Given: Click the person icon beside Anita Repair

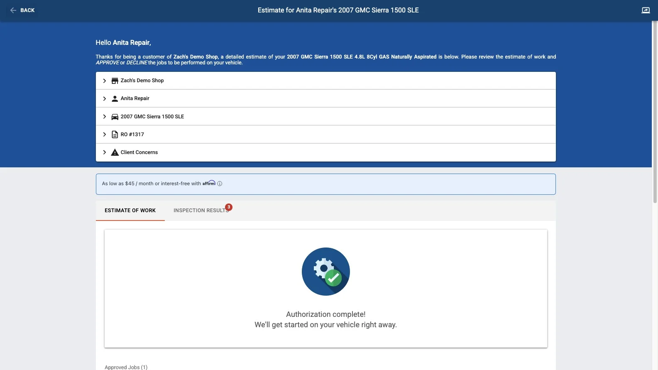Looking at the screenshot, I should click(x=115, y=98).
